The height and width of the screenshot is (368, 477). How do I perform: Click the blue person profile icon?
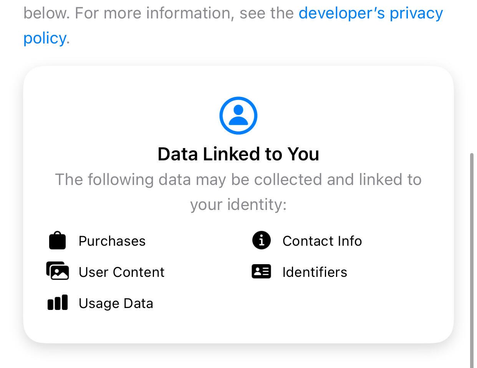point(238,115)
